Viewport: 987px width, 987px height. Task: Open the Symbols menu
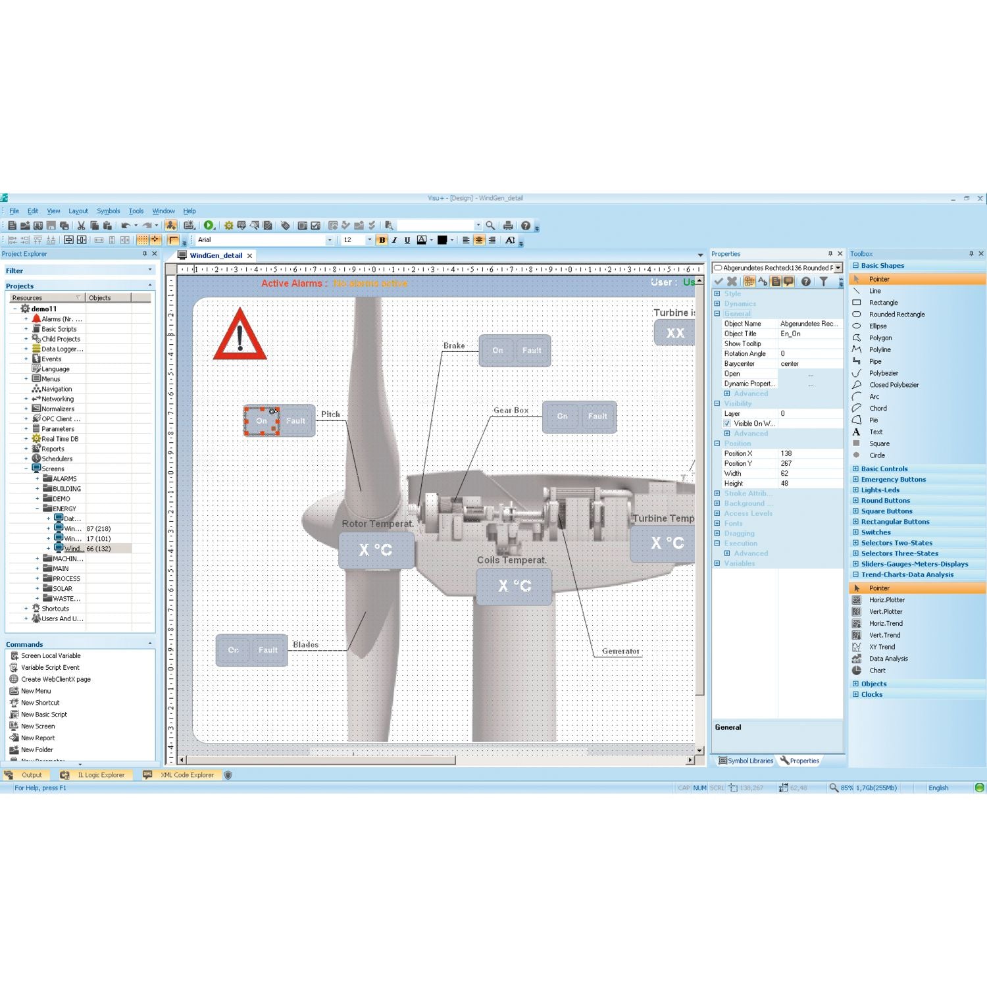[108, 211]
